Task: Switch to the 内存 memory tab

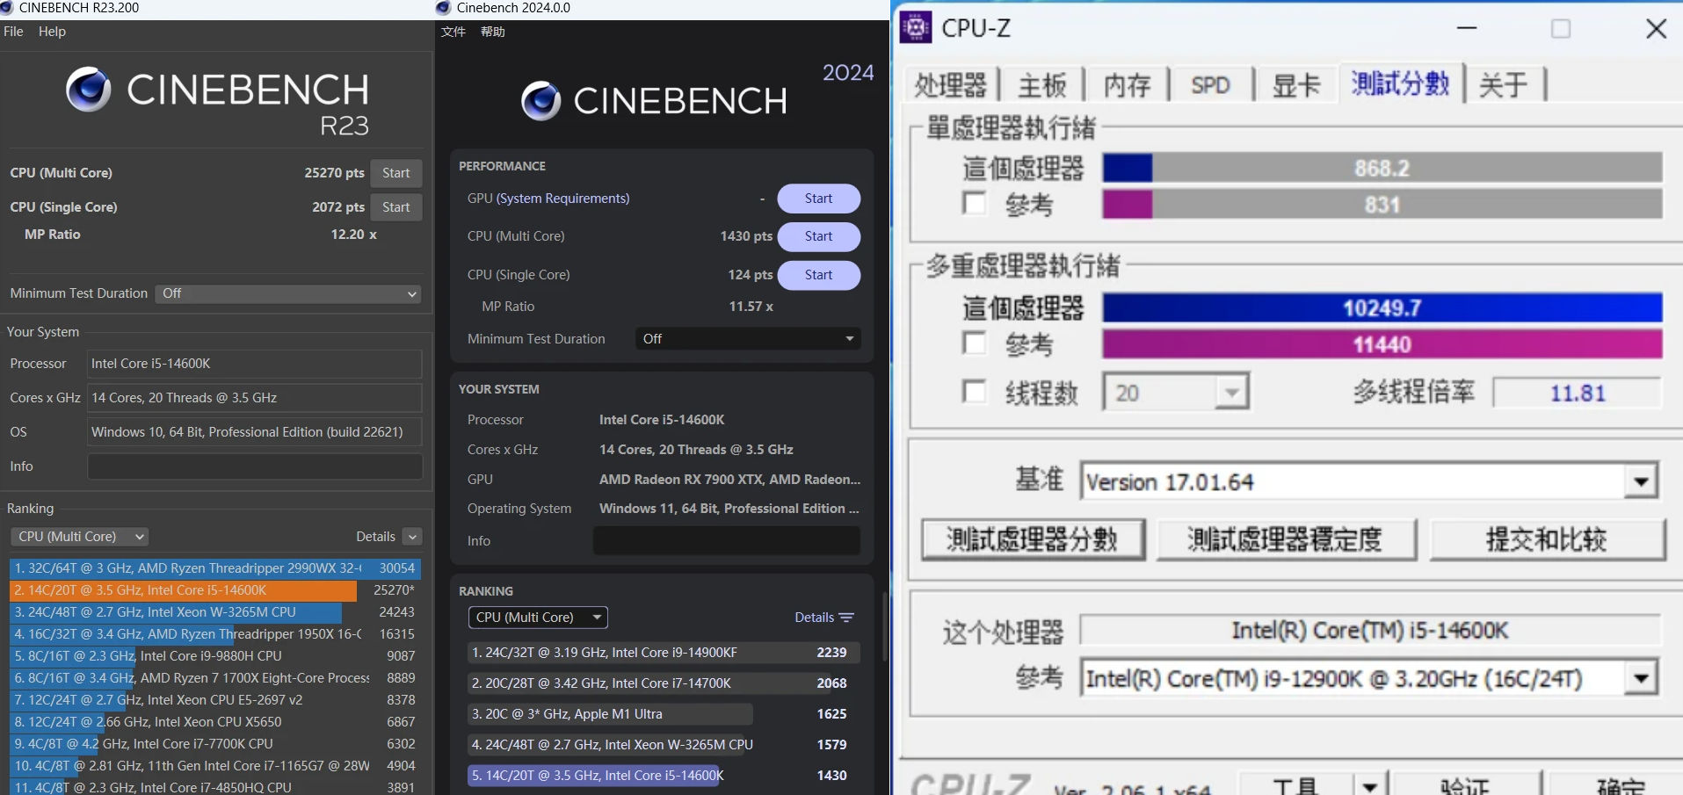Action: [1127, 85]
